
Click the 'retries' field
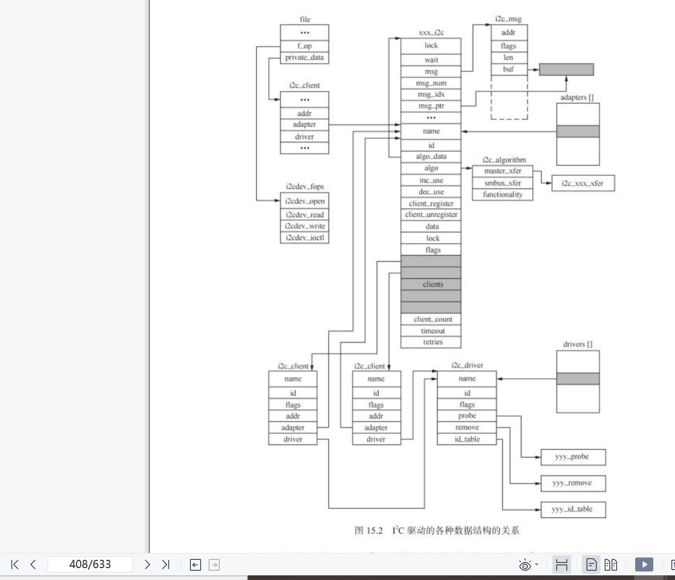(431, 342)
